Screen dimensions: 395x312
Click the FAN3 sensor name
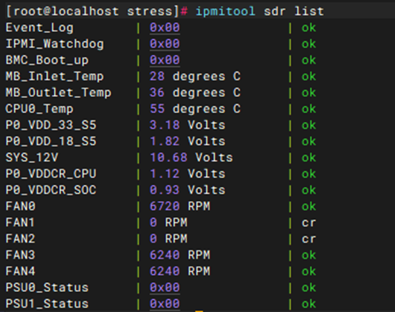(20, 255)
